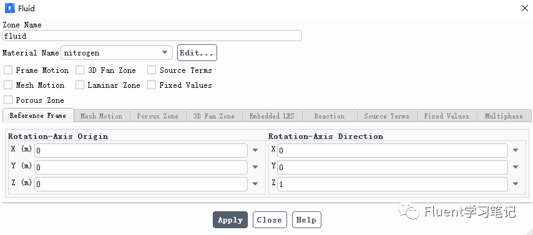Enable the 3D Fan Zone checkbox

tap(80, 70)
